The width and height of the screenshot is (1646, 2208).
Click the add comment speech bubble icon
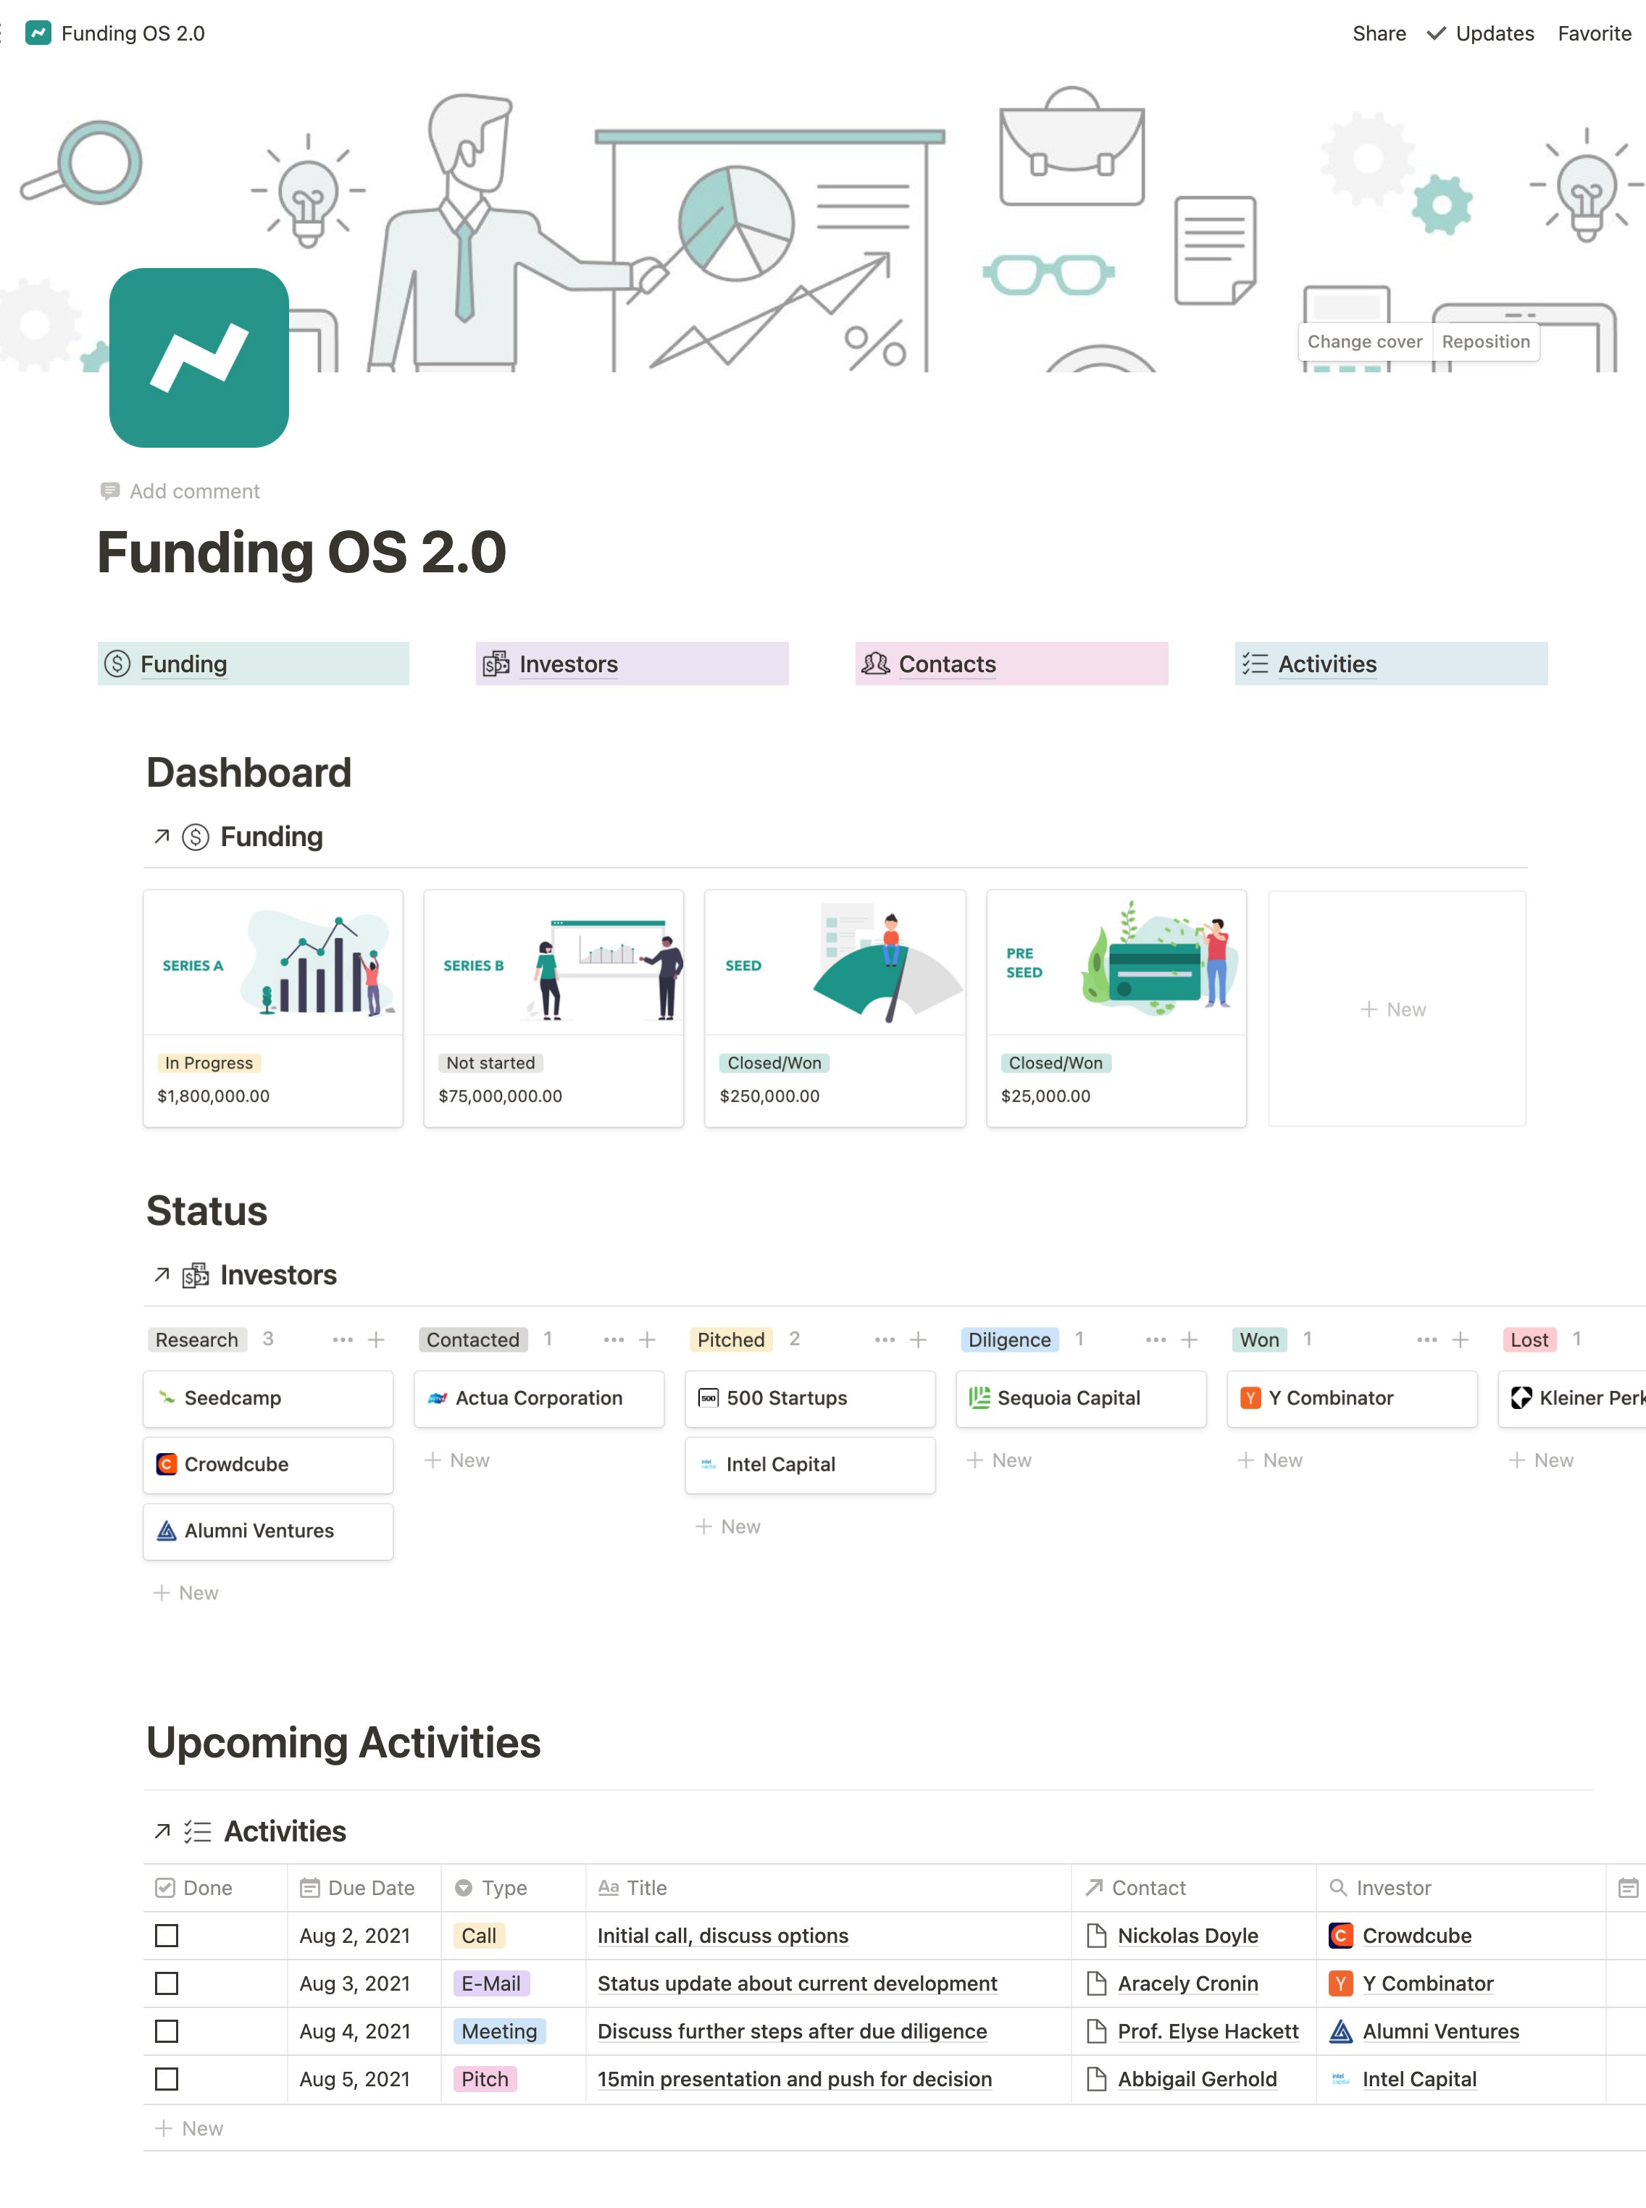[x=109, y=491]
